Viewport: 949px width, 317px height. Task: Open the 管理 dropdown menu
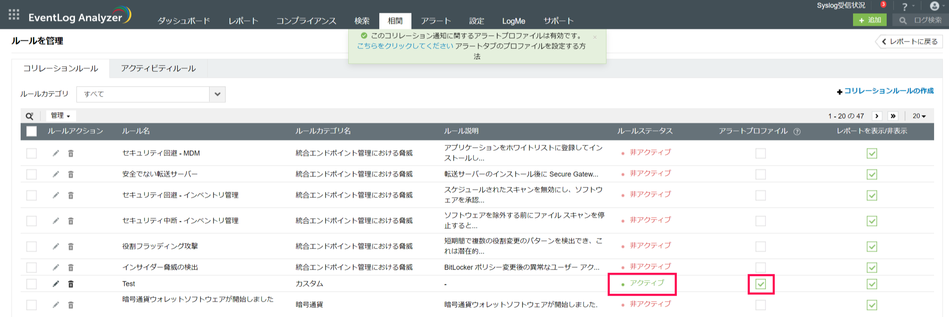tap(60, 116)
